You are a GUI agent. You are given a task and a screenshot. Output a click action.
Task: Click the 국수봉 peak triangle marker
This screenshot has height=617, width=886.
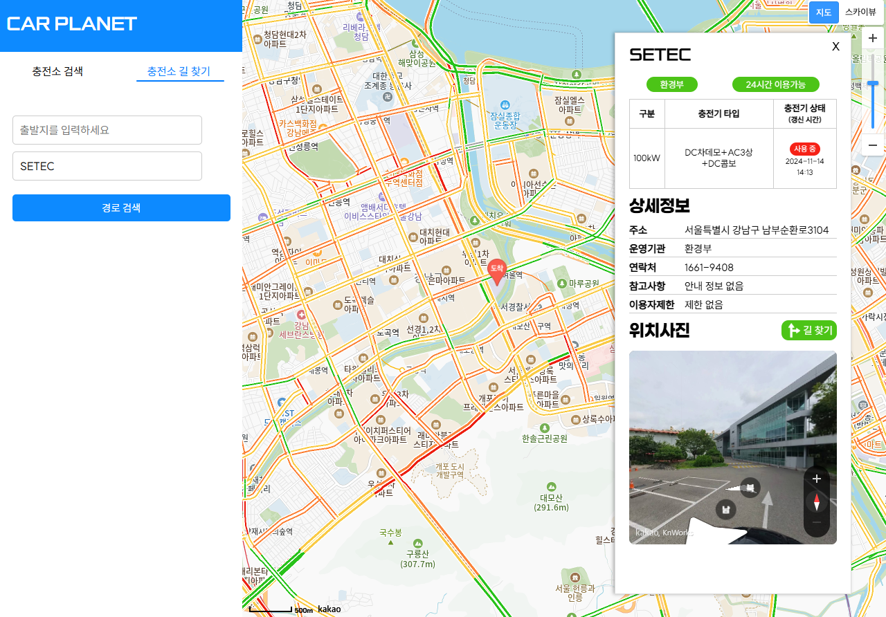[390, 543]
